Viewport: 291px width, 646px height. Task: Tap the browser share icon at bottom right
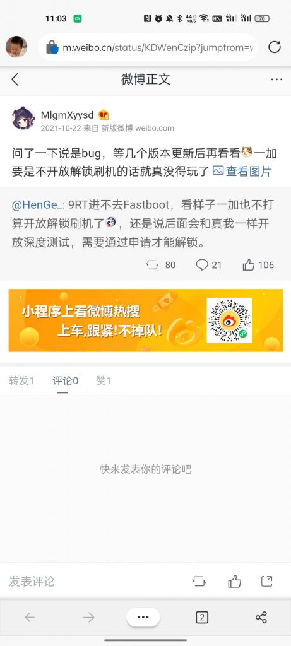pos(261,617)
